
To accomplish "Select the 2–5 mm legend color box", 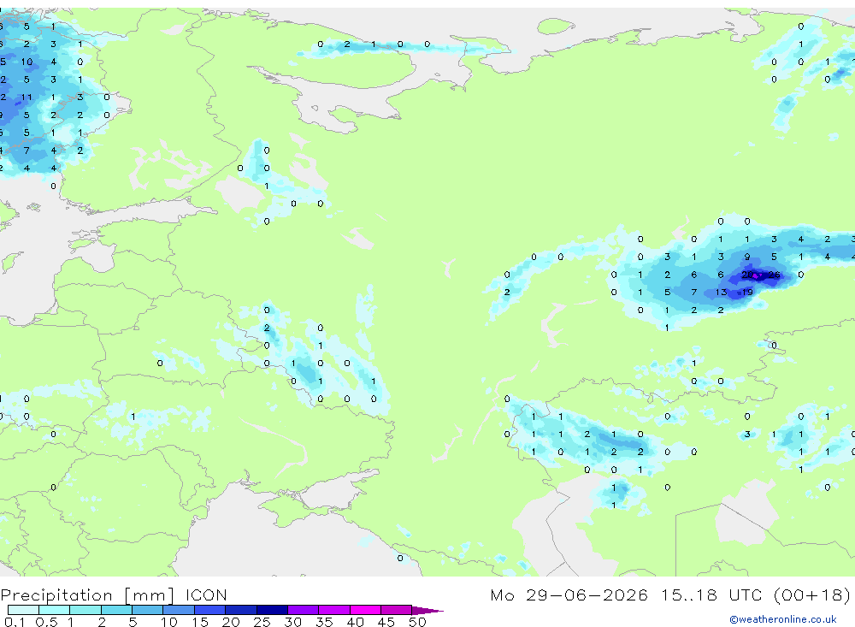I will coord(116,610).
